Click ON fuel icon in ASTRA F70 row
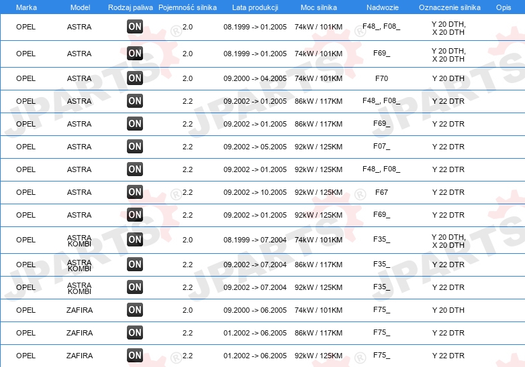 135,78
